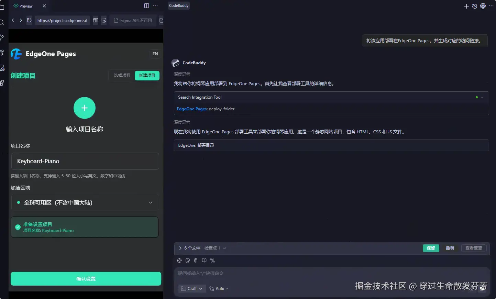Expand the 6 个文件 changed files list
Screen dimensions: 496x299
[x=189, y=248]
